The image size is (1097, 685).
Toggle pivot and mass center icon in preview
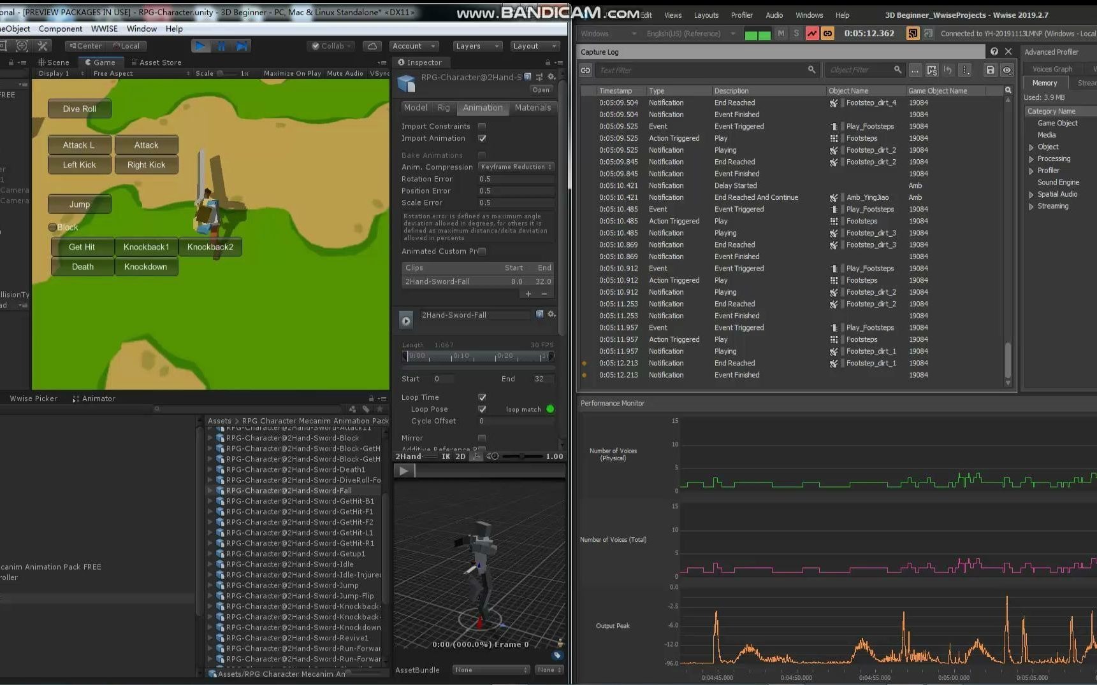(476, 456)
